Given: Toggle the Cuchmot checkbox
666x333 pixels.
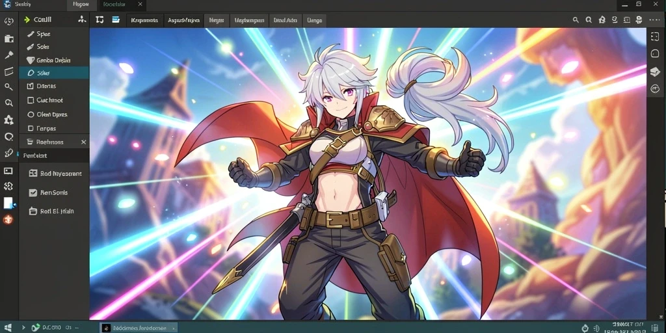Looking at the screenshot, I should [x=30, y=100].
